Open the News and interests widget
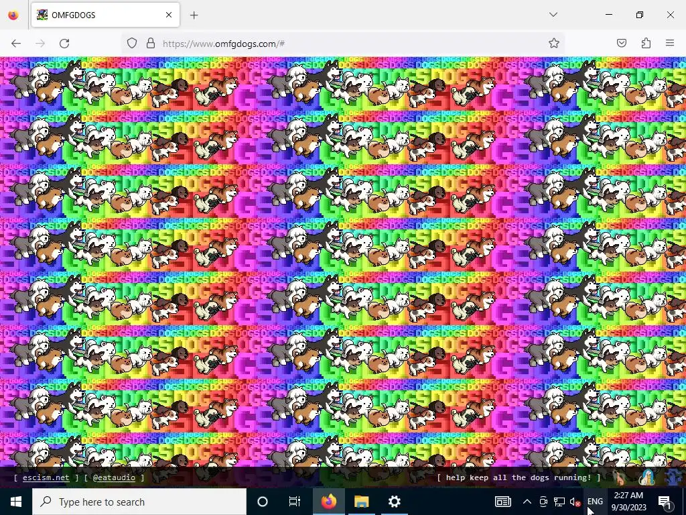The image size is (686, 515). (x=502, y=502)
